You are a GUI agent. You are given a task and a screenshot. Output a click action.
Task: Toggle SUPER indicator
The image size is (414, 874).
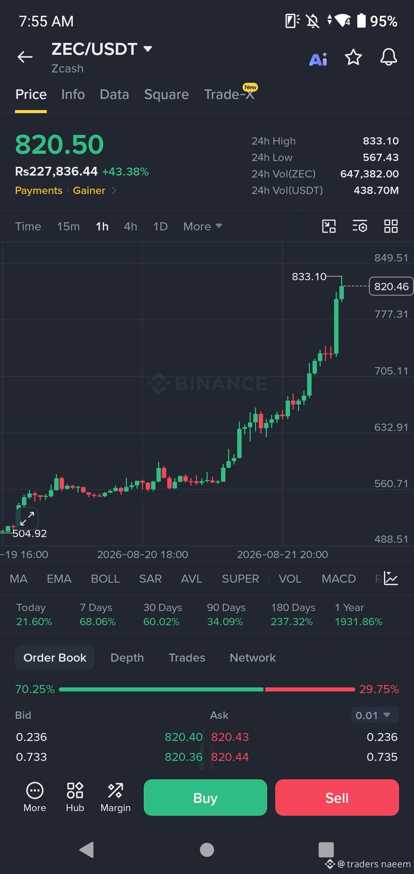point(240,579)
